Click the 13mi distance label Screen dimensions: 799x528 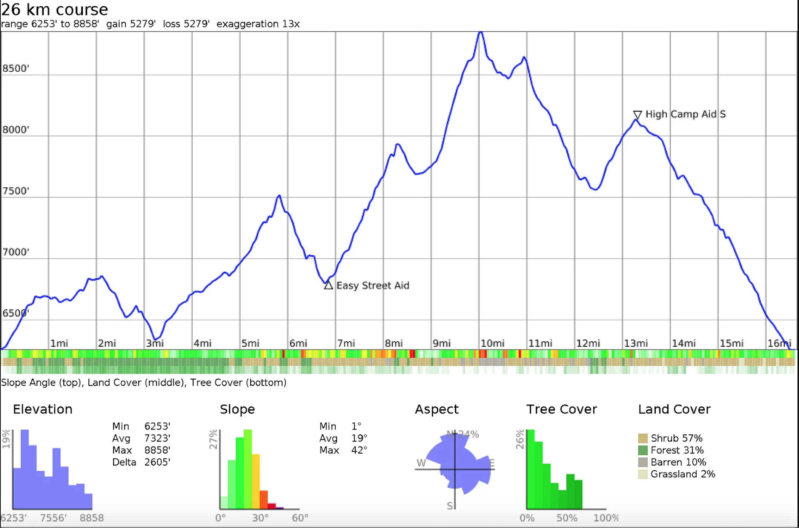pyautogui.click(x=636, y=344)
